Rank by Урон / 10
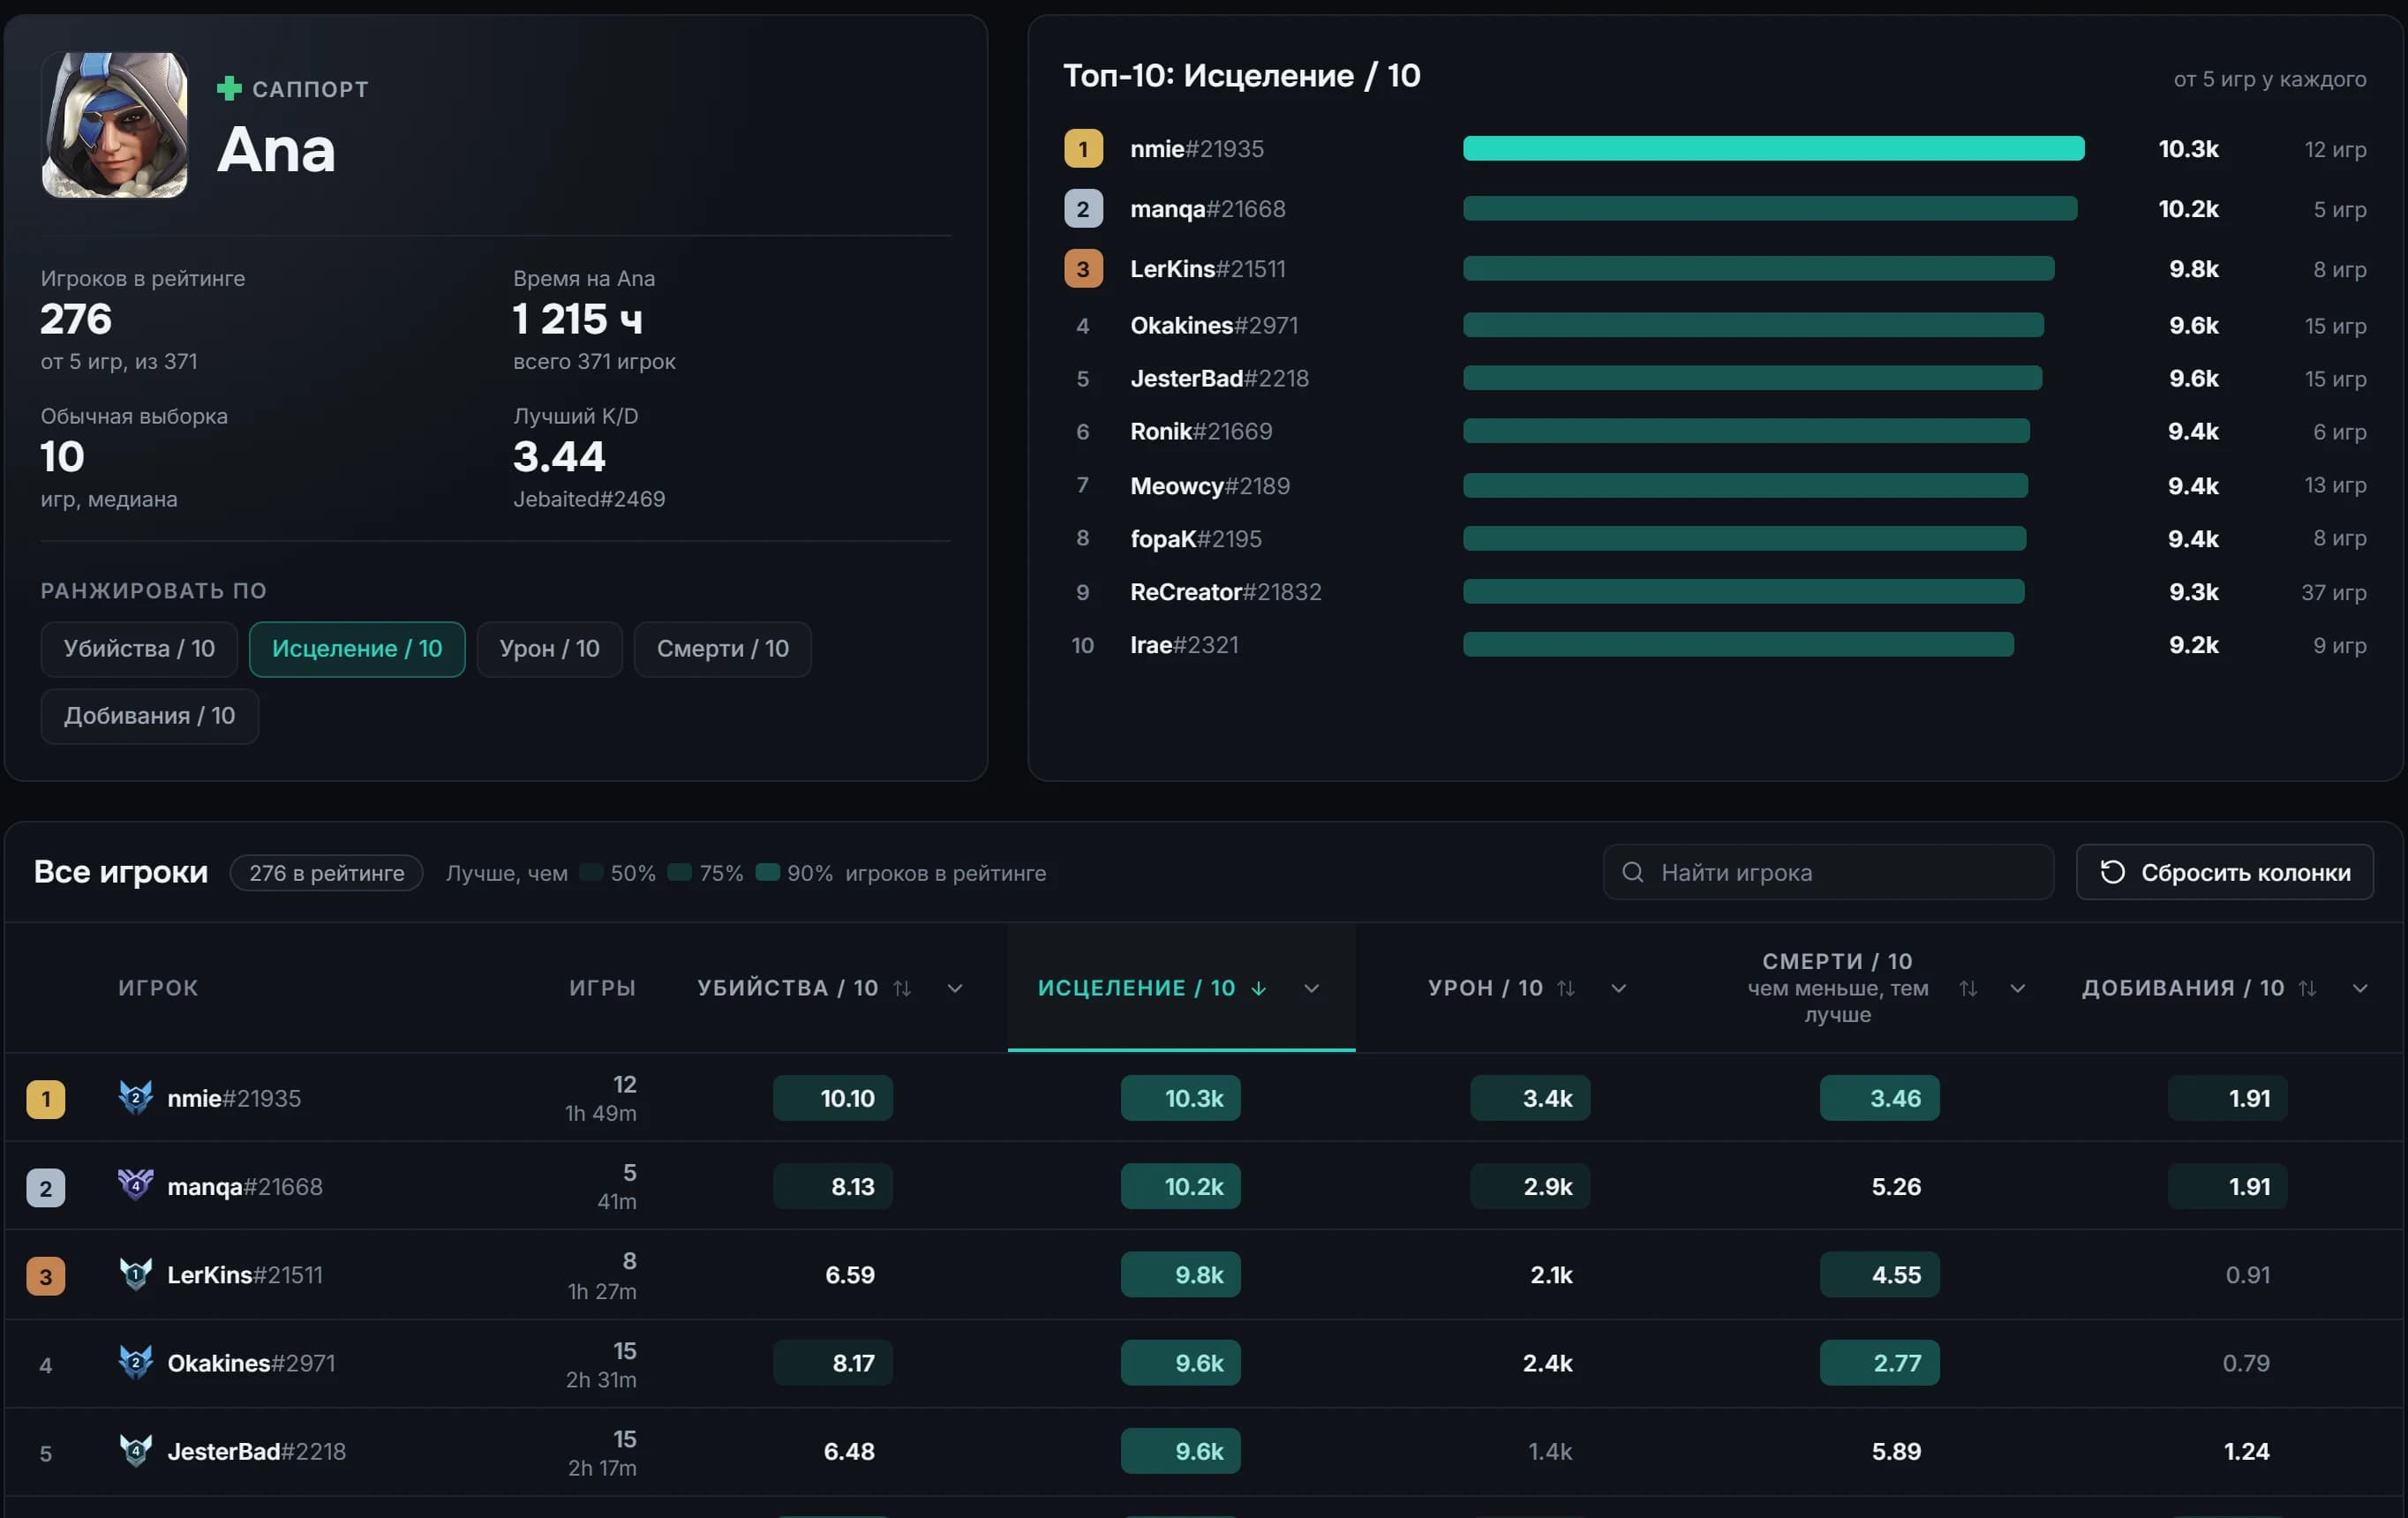This screenshot has width=2408, height=1518. tap(549, 649)
